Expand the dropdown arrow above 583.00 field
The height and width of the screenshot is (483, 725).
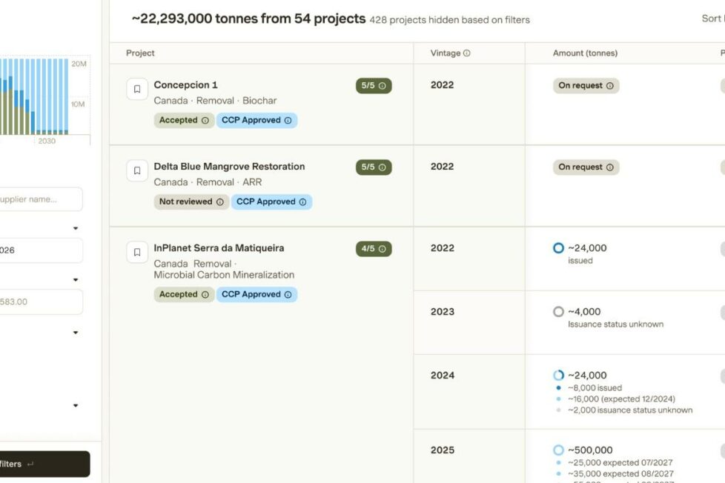76,280
